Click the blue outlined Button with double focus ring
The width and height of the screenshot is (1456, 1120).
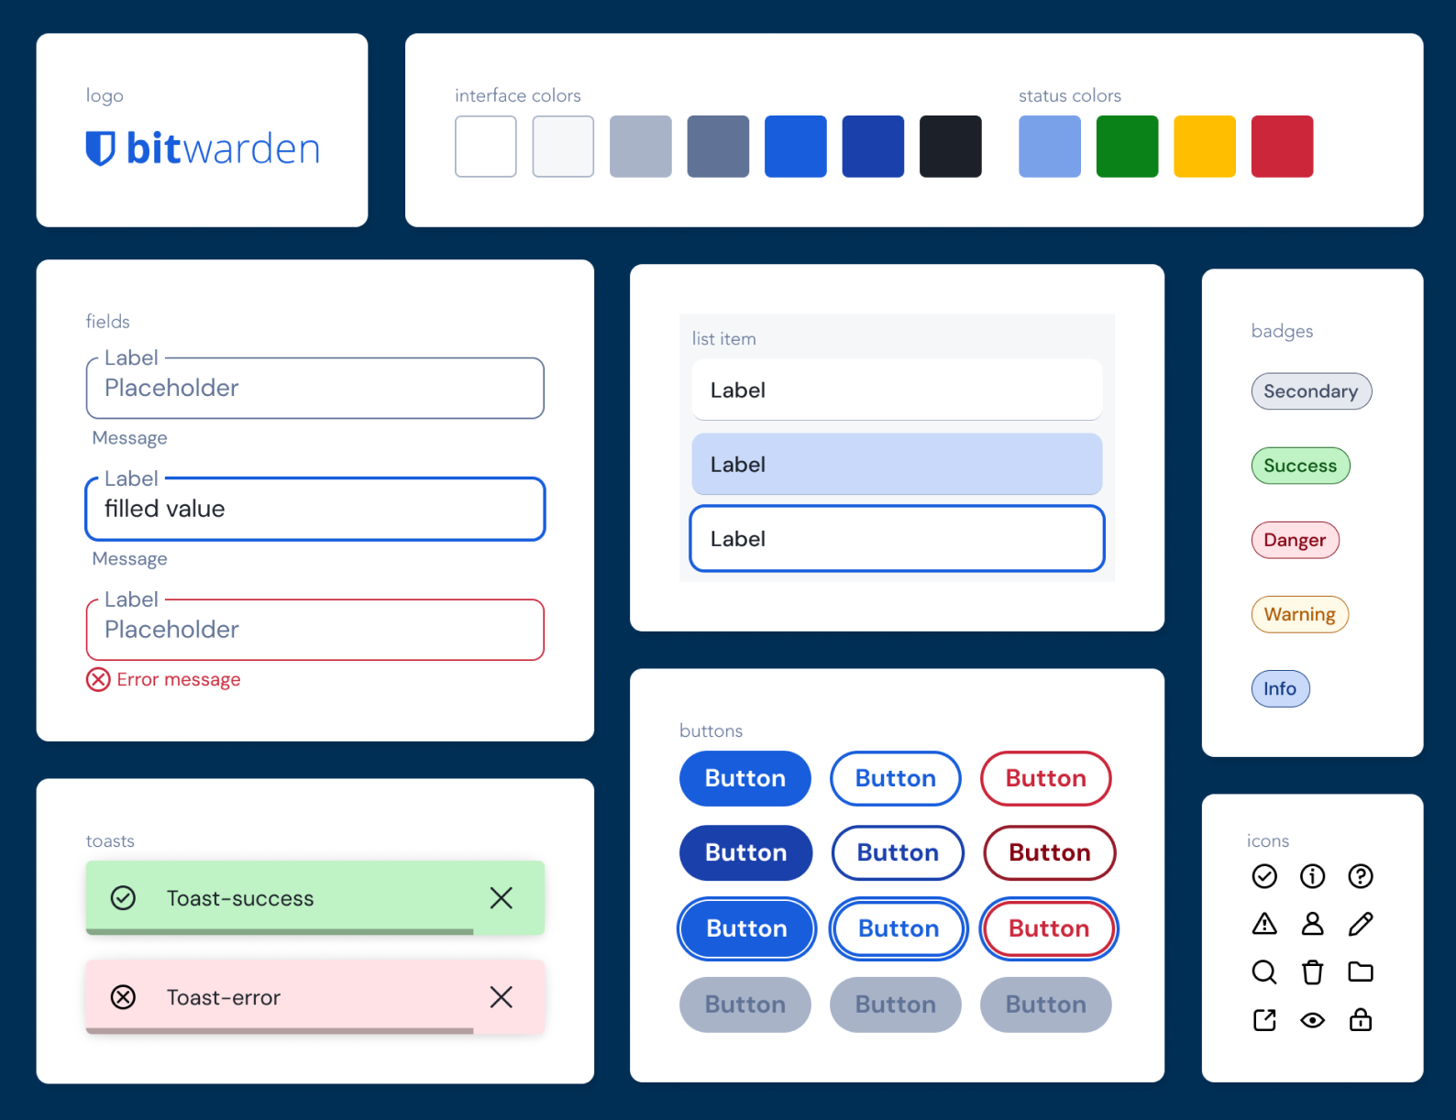coord(899,928)
